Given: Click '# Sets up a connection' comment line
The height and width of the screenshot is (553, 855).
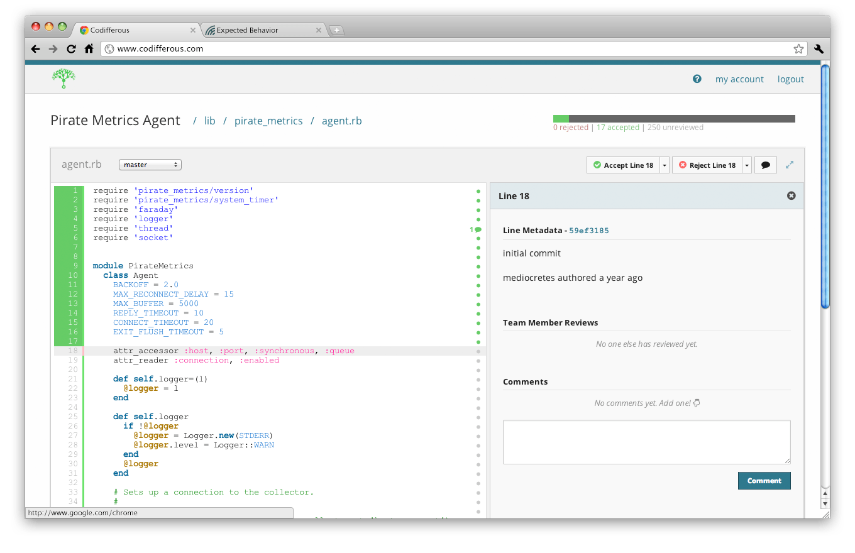Looking at the screenshot, I should click(x=214, y=492).
